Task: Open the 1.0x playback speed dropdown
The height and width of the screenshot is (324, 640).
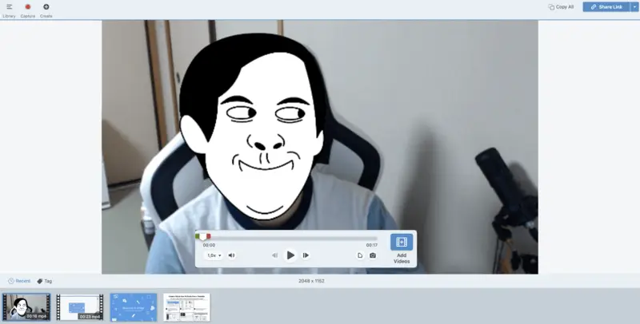Action: pyautogui.click(x=214, y=255)
